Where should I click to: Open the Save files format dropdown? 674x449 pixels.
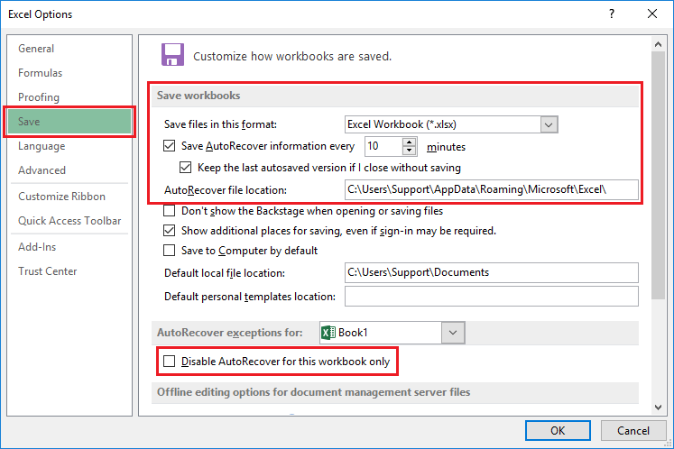(547, 124)
